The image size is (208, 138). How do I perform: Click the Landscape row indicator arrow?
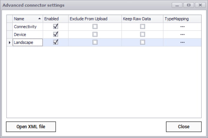point(10,43)
